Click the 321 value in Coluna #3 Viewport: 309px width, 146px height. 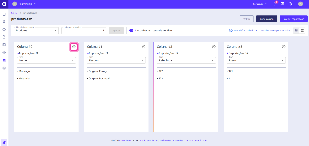click(230, 71)
